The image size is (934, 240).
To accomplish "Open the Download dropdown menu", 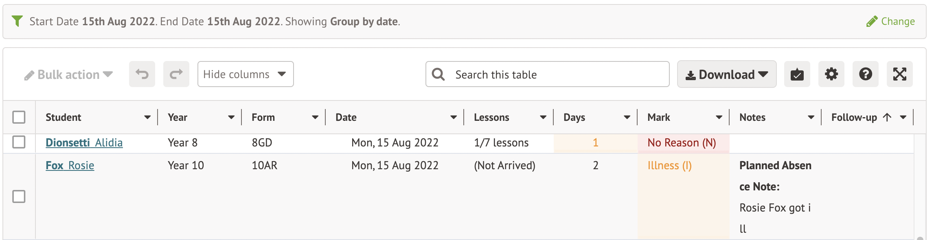I will (726, 74).
